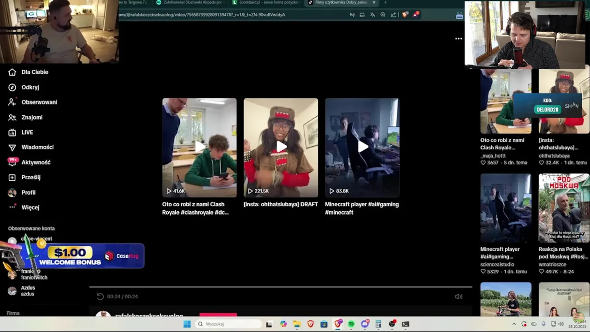Open the Odkryj compass icon
This screenshot has width=590, height=332.
click(x=12, y=87)
